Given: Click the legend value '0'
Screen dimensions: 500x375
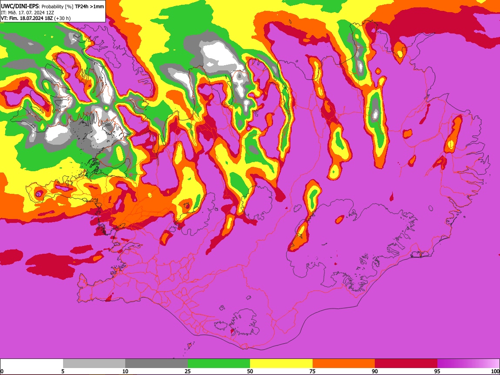Looking at the screenshot, I should pyautogui.click(x=2, y=371).
